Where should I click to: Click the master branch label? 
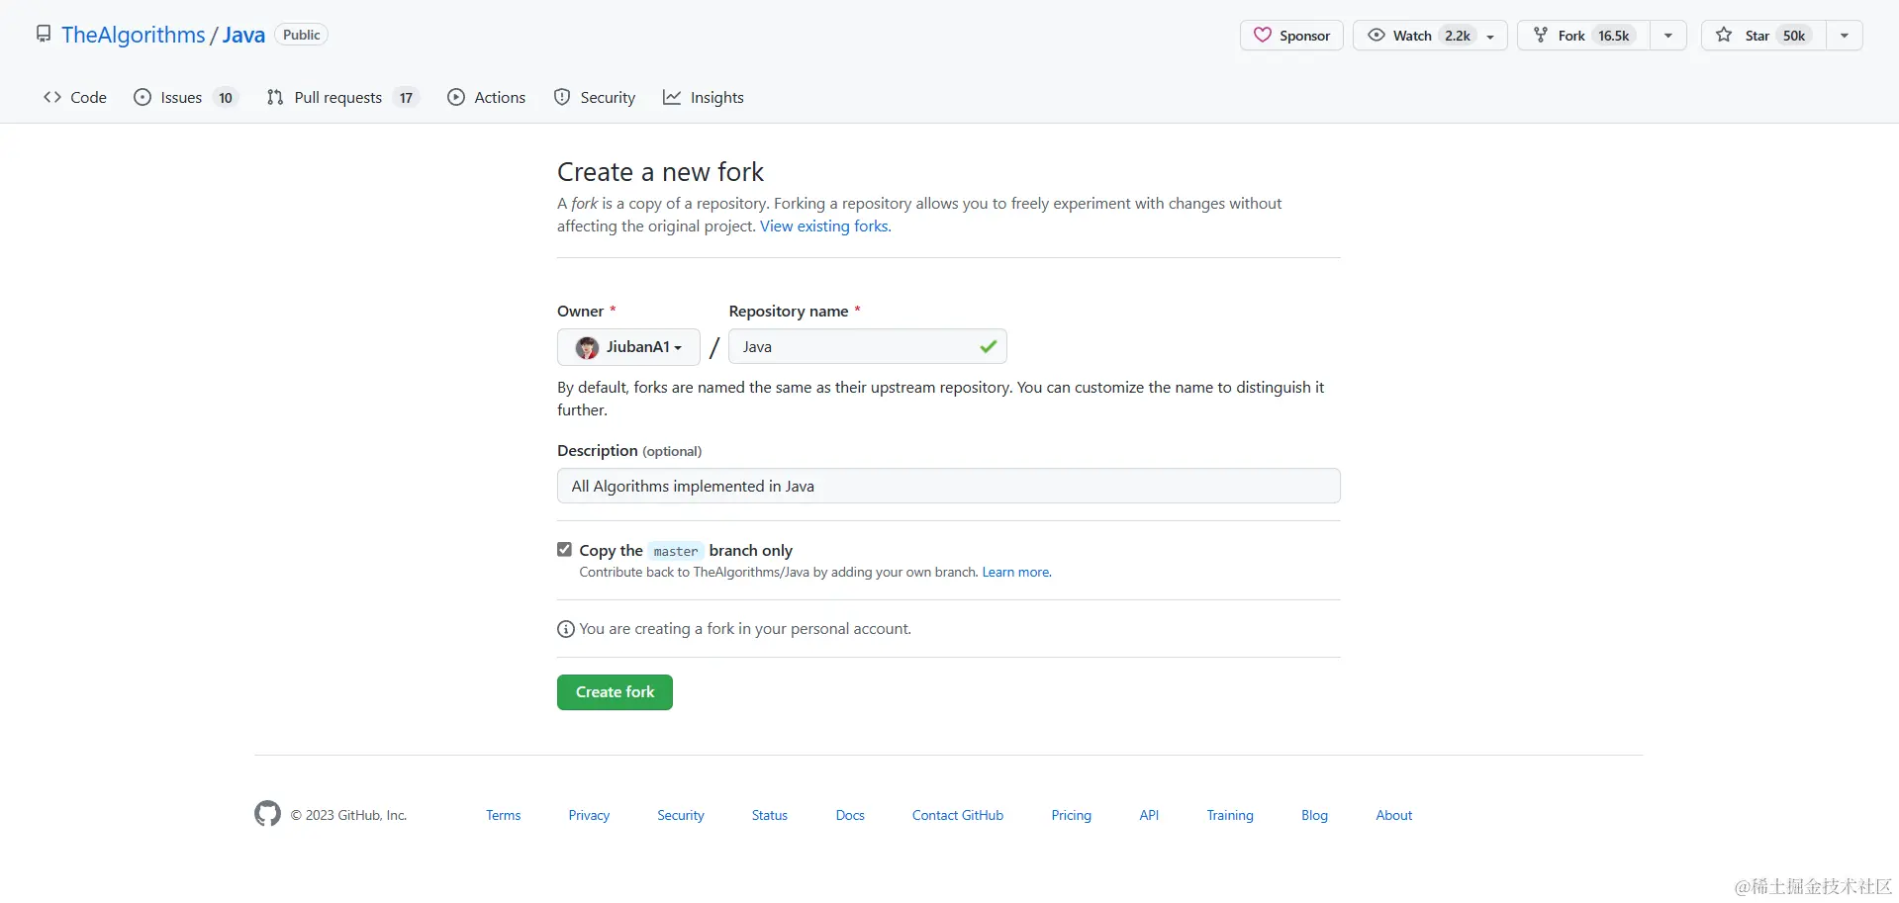click(x=676, y=551)
